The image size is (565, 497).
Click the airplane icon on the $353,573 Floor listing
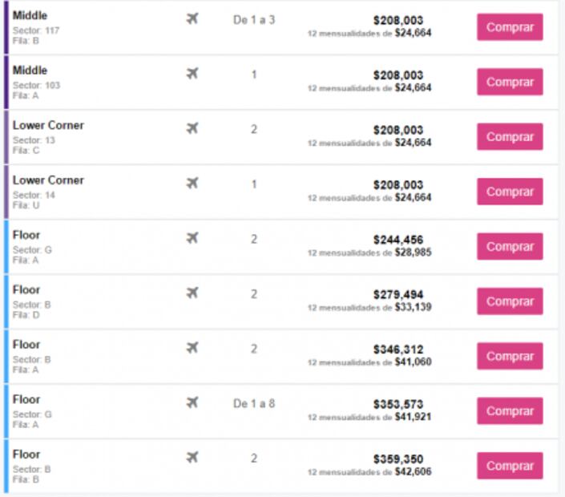[x=192, y=403]
